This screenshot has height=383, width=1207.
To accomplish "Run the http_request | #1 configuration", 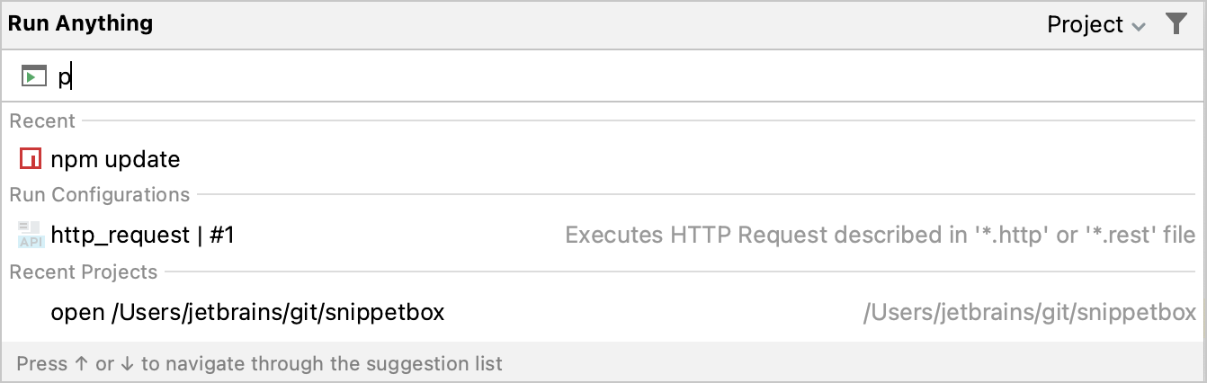I will [x=142, y=236].
